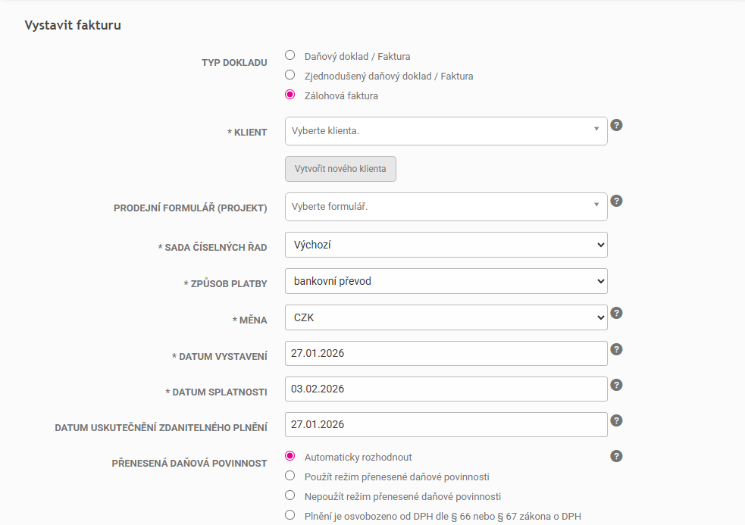
Task: Click the Datum splatnosti date field
Action: (446, 389)
